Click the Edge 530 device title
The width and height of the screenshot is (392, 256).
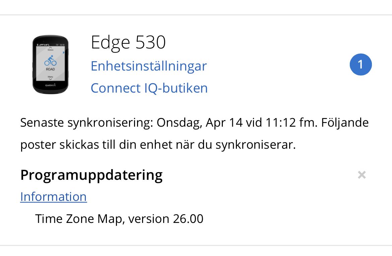128,43
